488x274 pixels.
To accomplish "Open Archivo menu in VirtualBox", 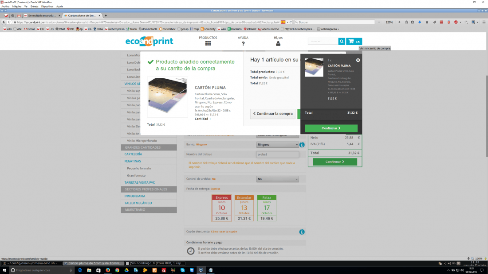I will (5, 6).
